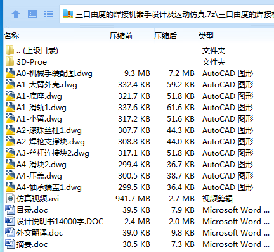274x252 pixels.
Task: Click the 摘要.doc Word document icon
Action: coord(10,244)
